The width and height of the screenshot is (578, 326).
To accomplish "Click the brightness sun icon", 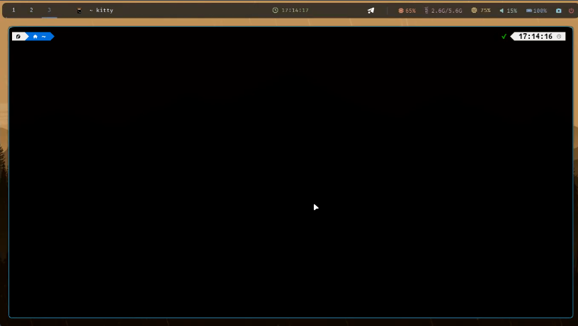I will pos(474,11).
